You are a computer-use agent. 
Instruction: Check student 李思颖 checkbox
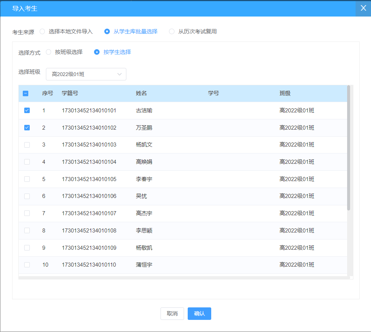[x=27, y=231]
